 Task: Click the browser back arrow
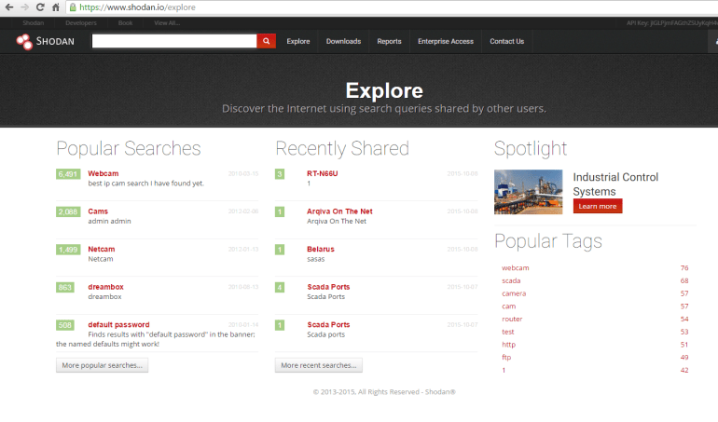click(8, 7)
